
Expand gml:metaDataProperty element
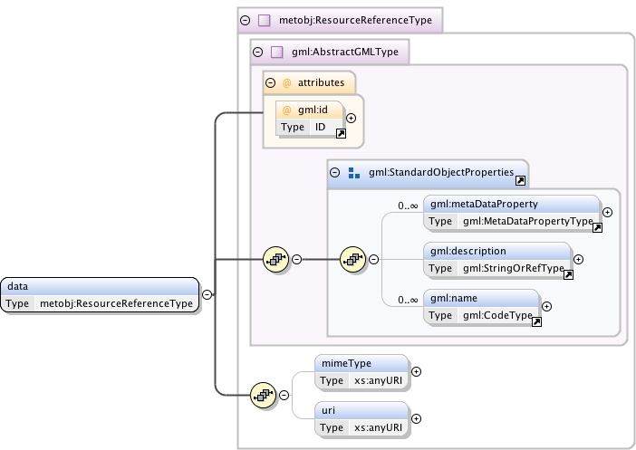pyautogui.click(x=607, y=212)
